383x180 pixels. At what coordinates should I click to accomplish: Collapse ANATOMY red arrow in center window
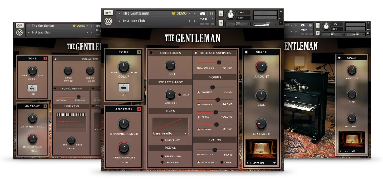(x=139, y=109)
